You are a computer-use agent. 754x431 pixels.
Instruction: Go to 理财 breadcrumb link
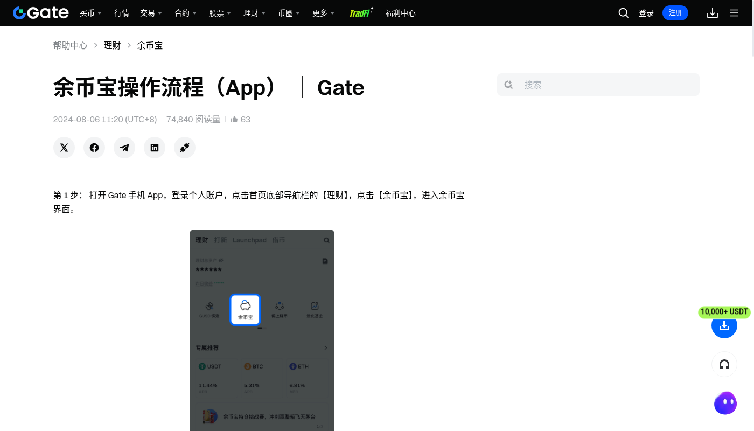point(112,45)
